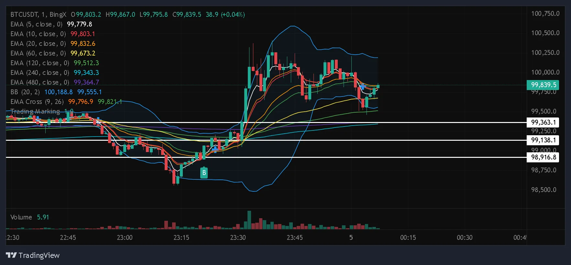This screenshot has height=265, width=571.
Task: Click the Bollinger upper value 100,188.8
Action: [x=59, y=92]
